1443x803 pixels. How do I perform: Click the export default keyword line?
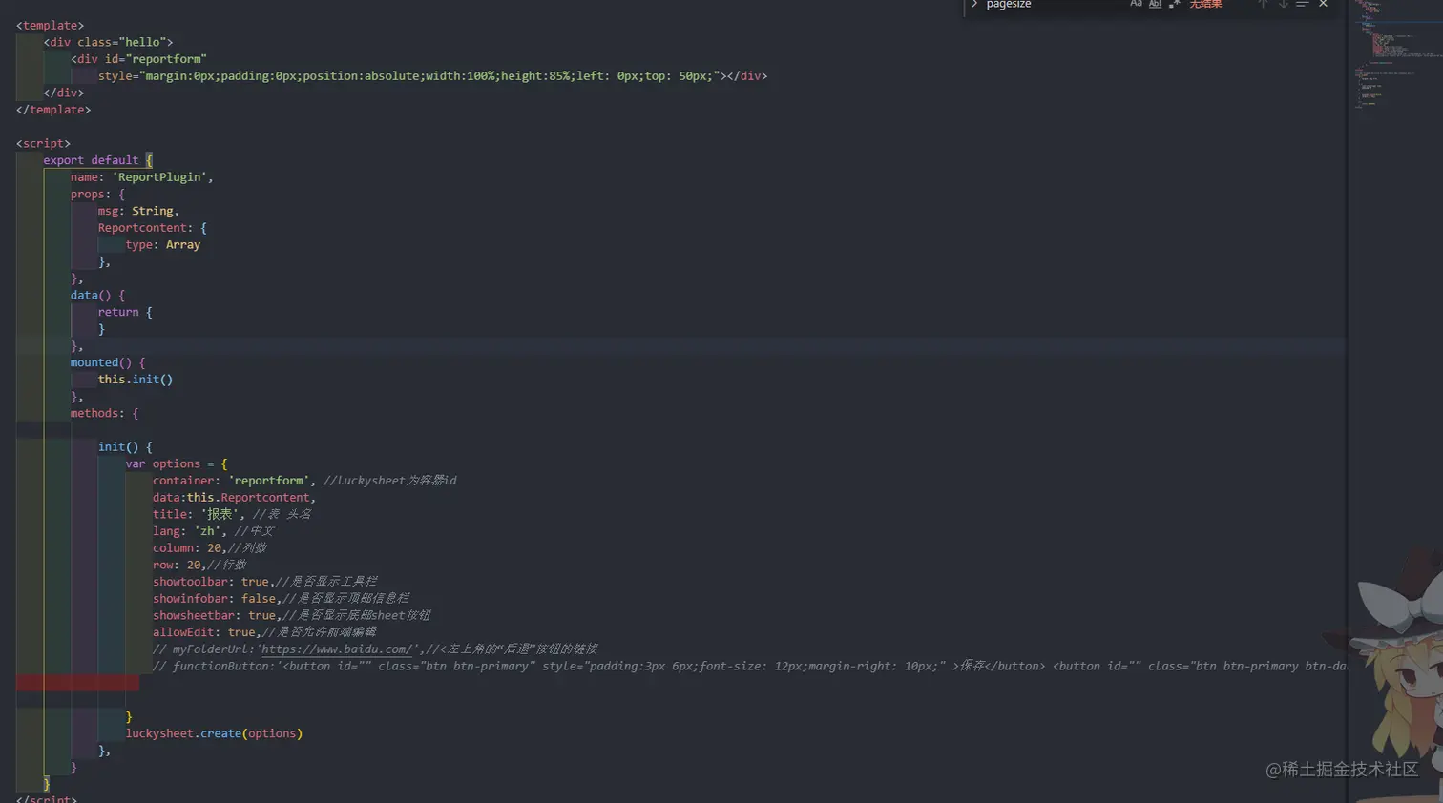coord(97,160)
